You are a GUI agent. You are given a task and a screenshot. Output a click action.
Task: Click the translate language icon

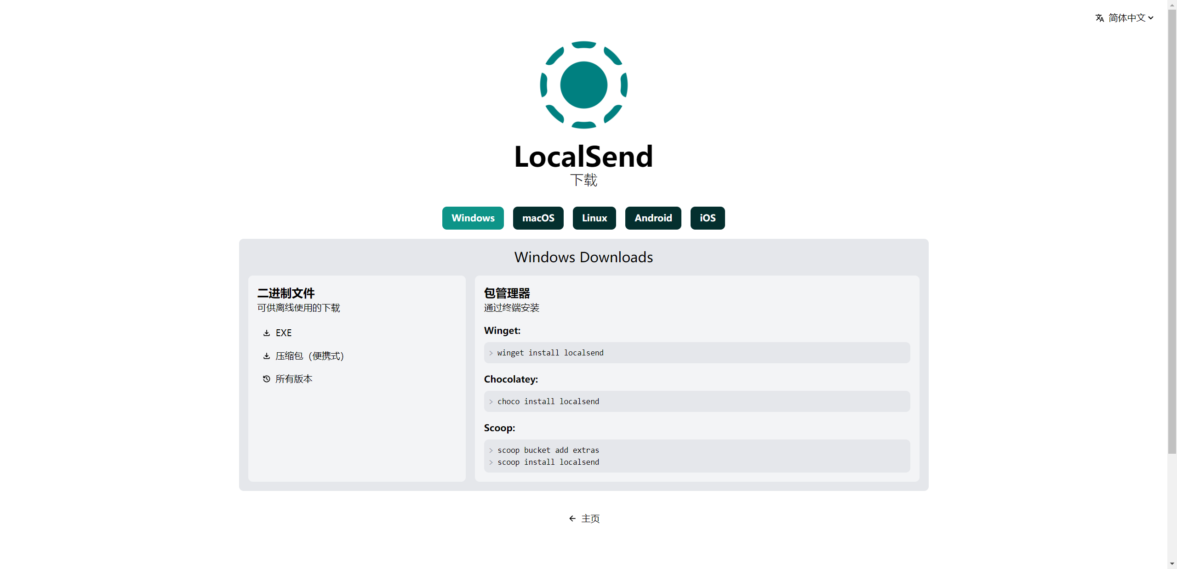1099,18
